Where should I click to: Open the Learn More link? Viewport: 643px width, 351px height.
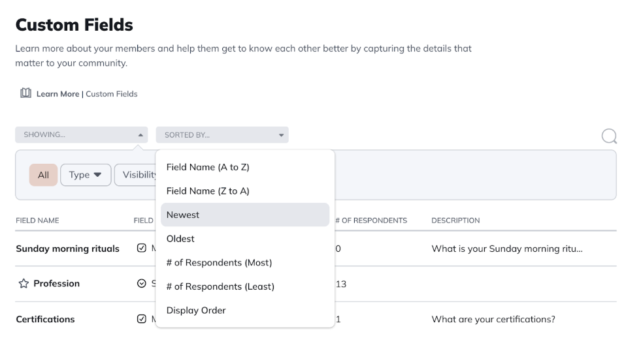tap(58, 94)
